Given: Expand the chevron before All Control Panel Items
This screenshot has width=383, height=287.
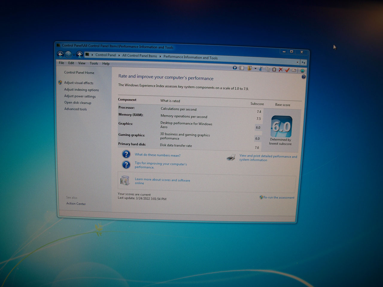Looking at the screenshot, I should coord(119,55).
